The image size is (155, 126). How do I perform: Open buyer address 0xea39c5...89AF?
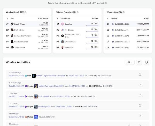click(16, 86)
